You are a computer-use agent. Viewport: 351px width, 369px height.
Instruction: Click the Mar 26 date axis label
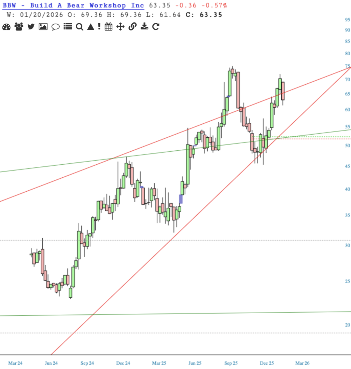coord(302,363)
